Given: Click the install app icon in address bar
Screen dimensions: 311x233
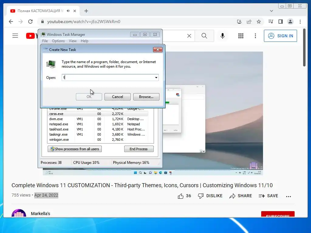Looking at the screenshot, I should [239, 22].
